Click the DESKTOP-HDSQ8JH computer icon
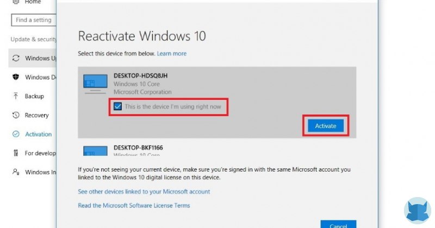Screen dimensions: 435x228 pos(95,84)
